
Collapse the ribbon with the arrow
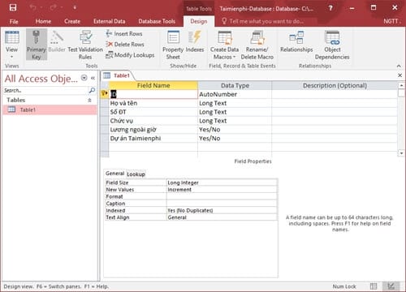[399, 66]
